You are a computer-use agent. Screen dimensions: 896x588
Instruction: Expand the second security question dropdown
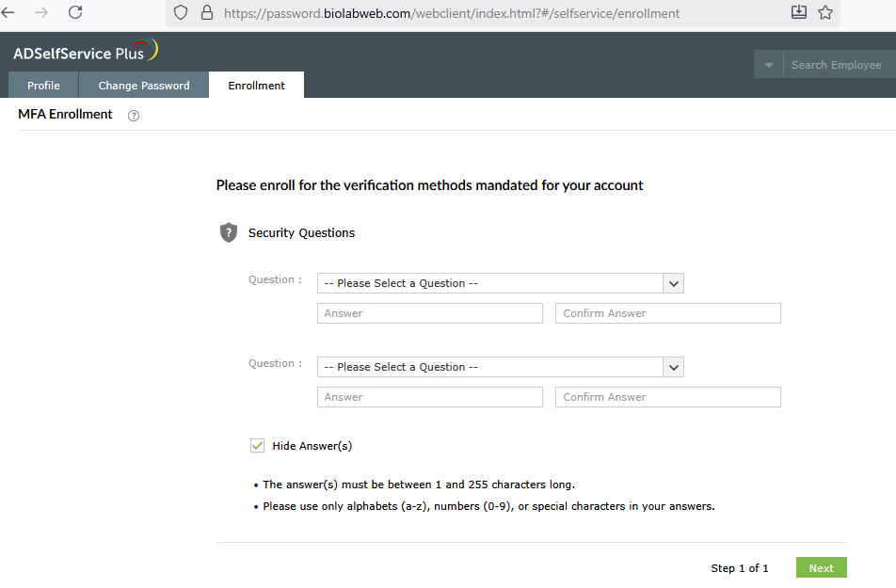pos(673,367)
